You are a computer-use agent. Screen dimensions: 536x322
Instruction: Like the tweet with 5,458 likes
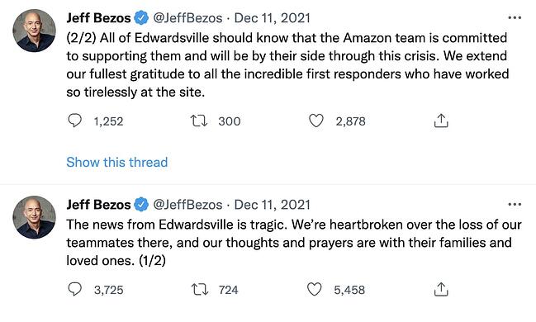[314, 289]
